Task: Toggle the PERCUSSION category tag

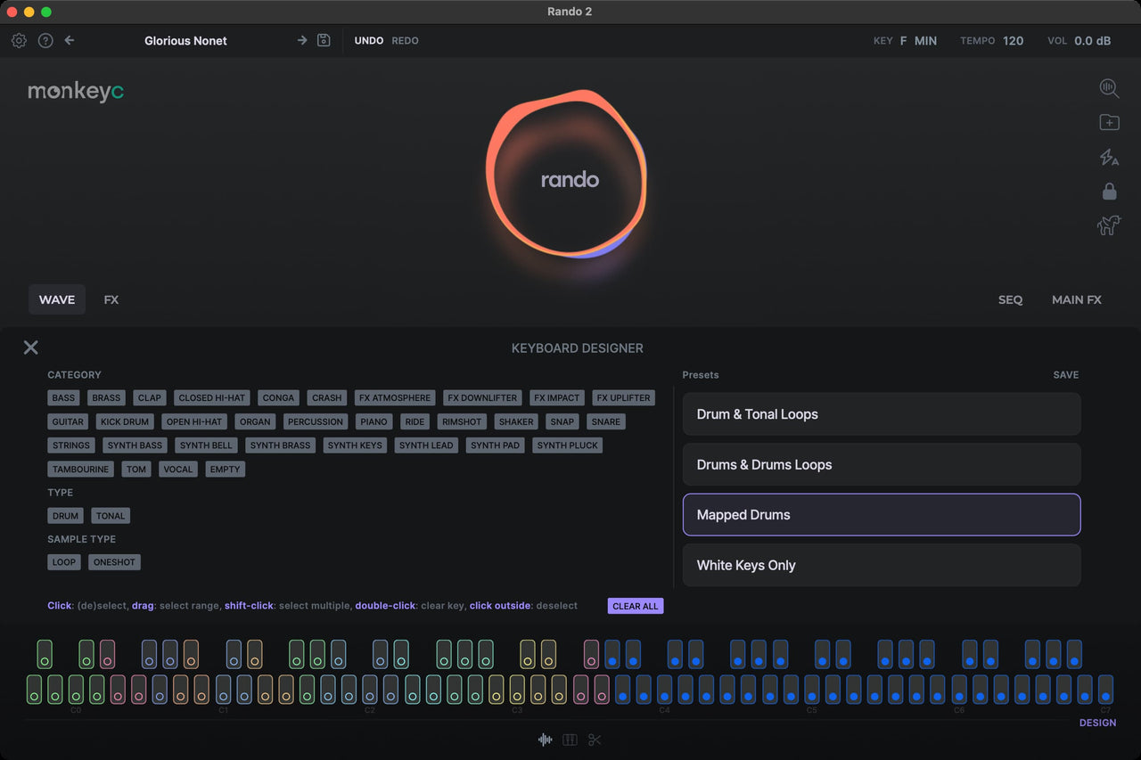Action: point(316,421)
